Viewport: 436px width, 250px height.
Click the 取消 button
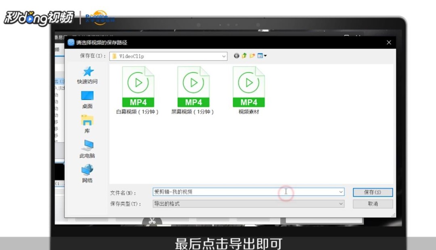coord(373,204)
